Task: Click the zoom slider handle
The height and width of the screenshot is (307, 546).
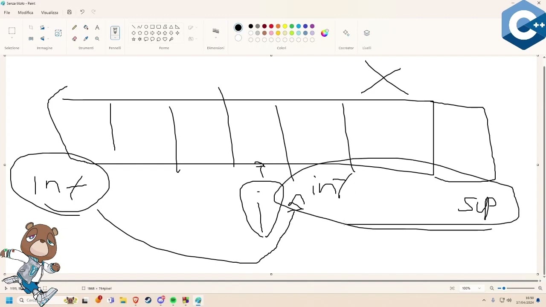Action: 504,288
